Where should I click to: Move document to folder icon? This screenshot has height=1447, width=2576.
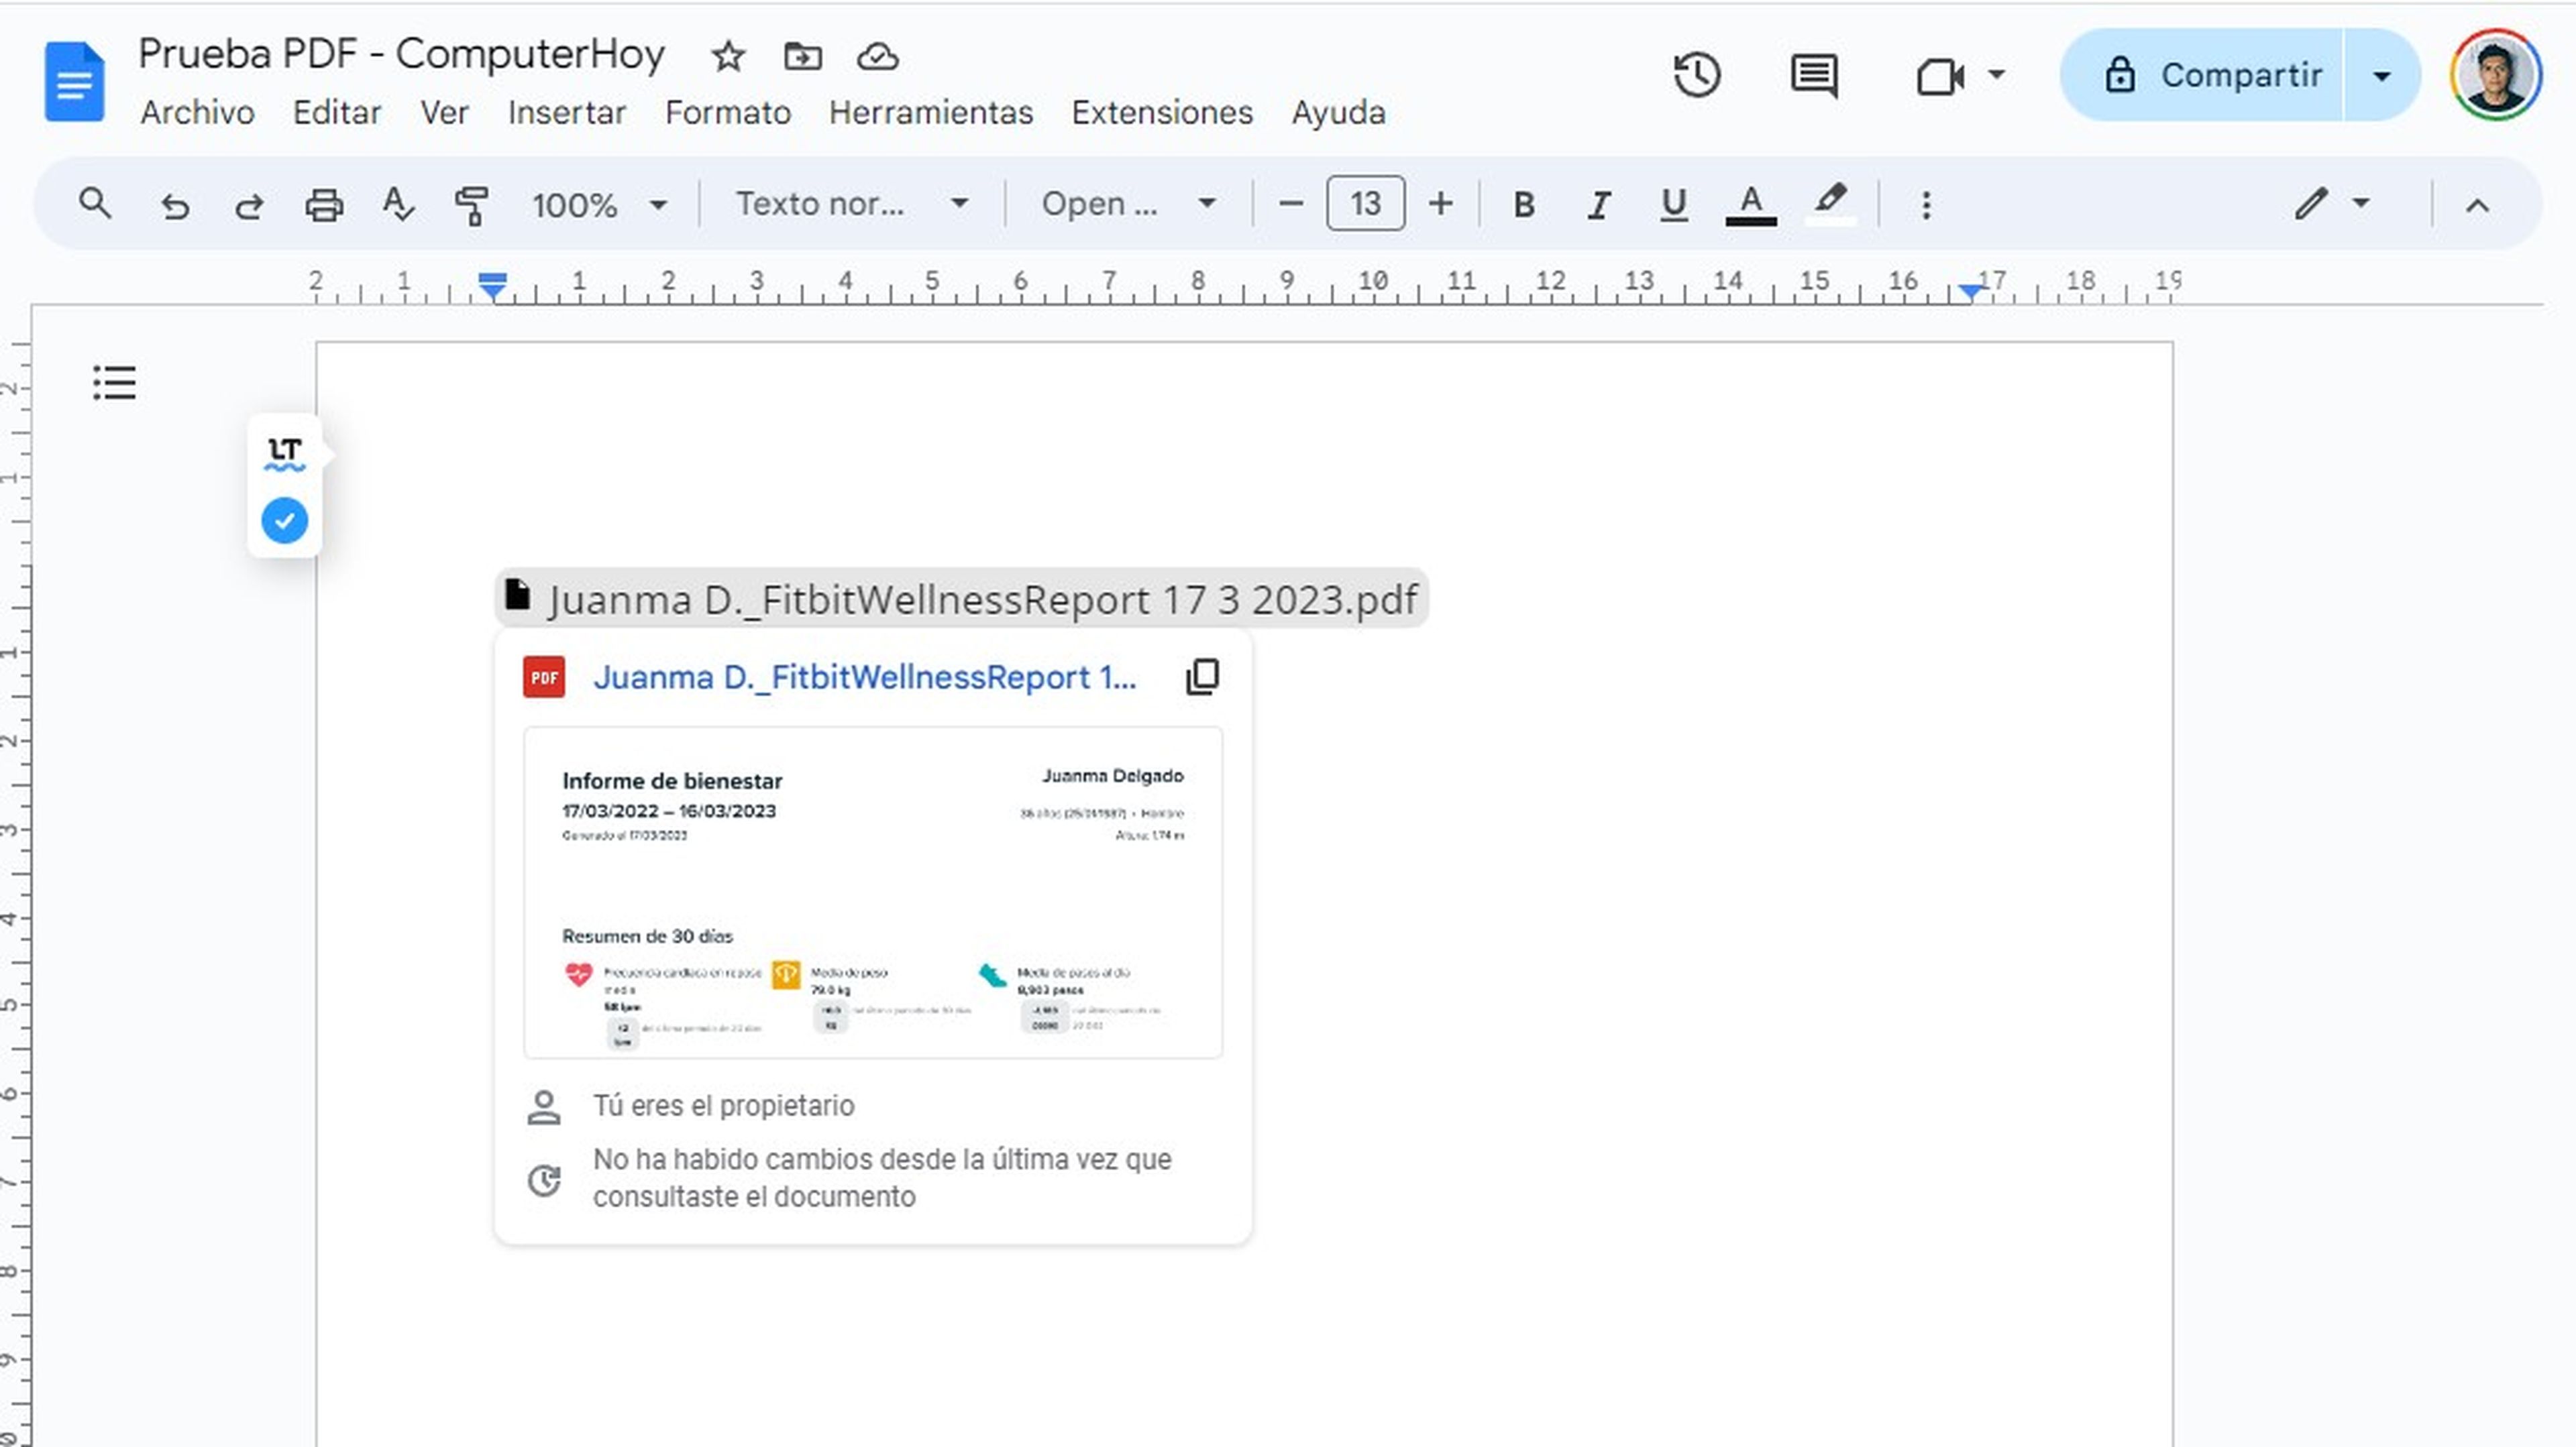click(802, 57)
